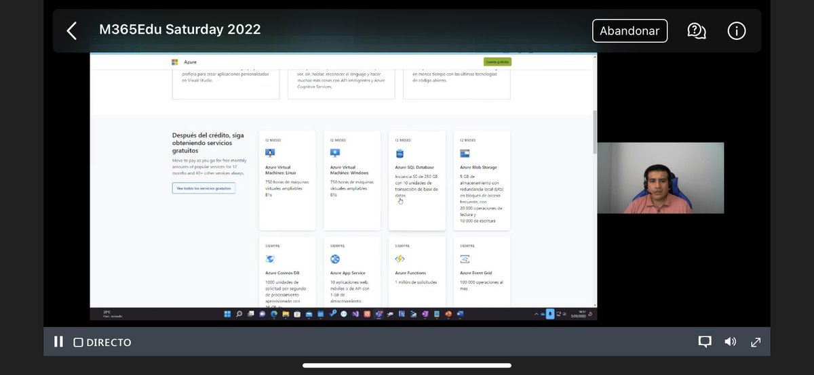The width and height of the screenshot is (814, 375).
Task: Select Azure Blob Storage title
Action: 478,167
